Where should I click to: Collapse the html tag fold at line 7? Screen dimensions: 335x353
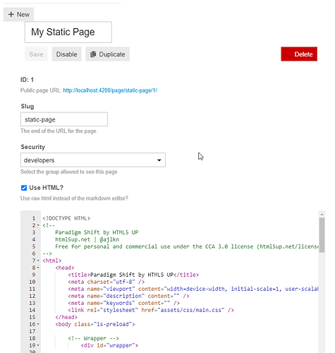pyautogui.click(x=38, y=261)
